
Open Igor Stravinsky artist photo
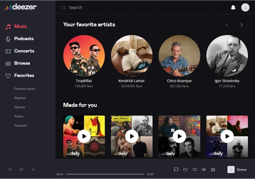click(227, 56)
